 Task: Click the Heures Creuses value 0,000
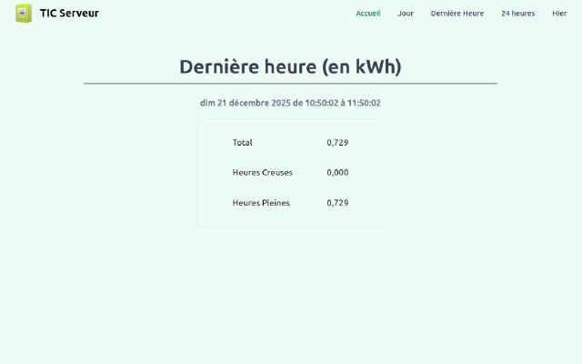(x=337, y=173)
